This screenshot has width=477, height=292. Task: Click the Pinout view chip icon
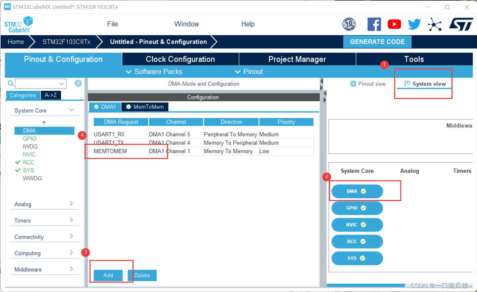pyautogui.click(x=353, y=84)
